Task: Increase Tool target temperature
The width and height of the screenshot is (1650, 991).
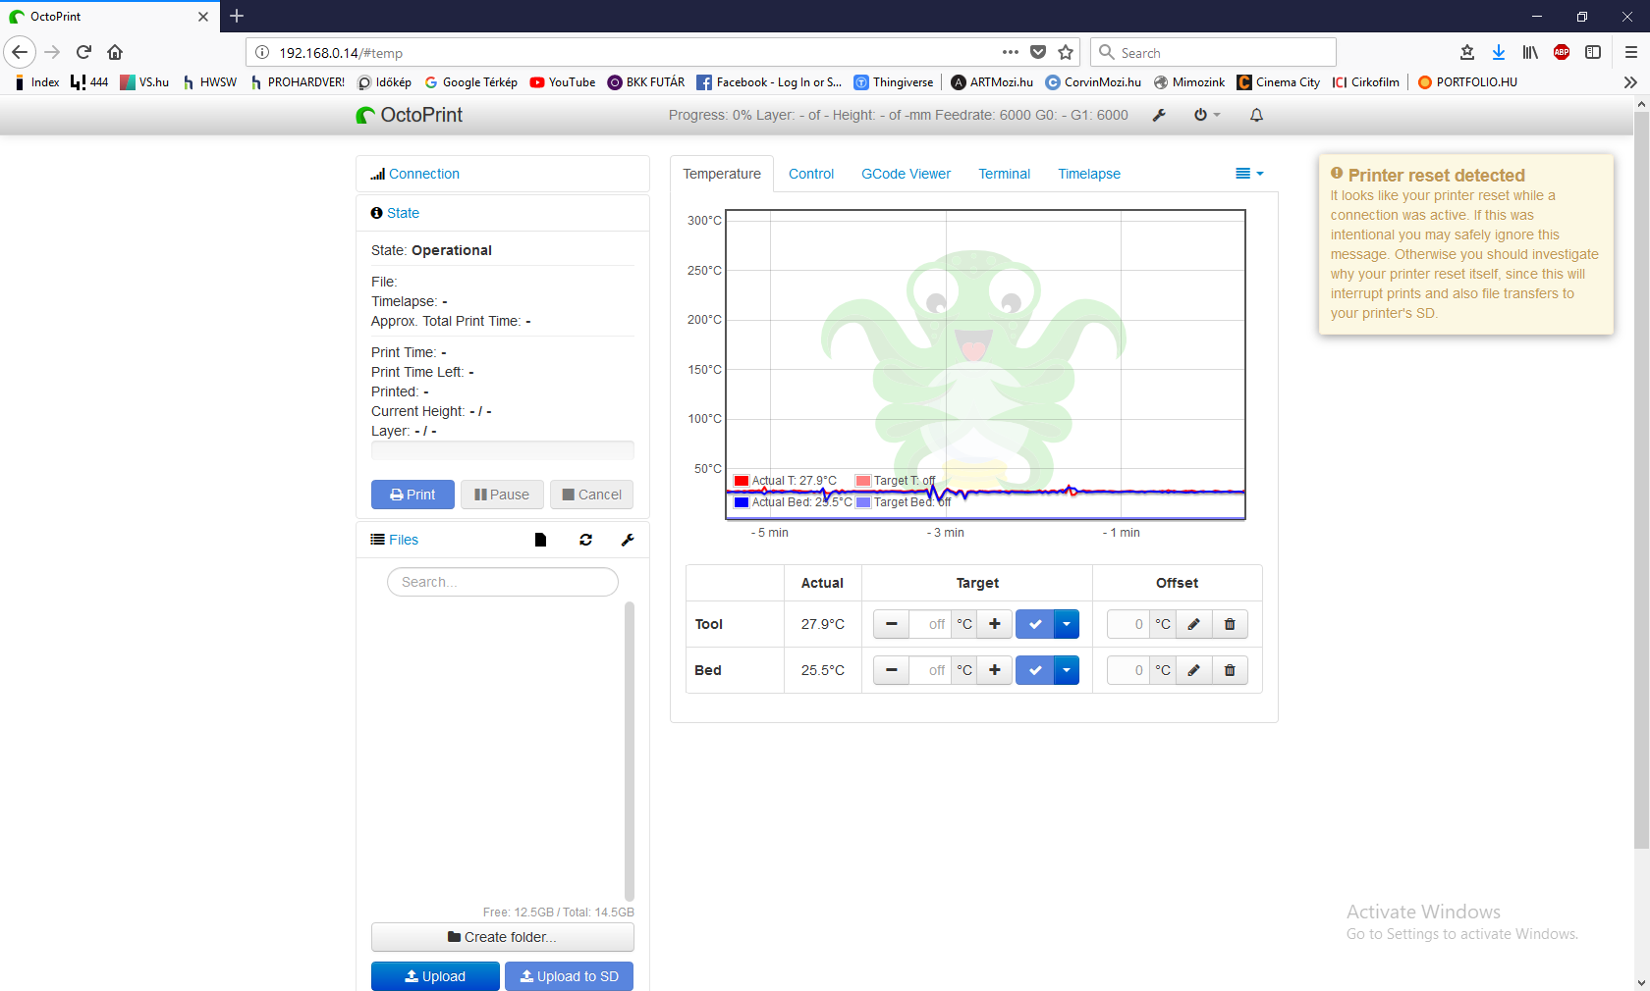Action: coord(995,624)
